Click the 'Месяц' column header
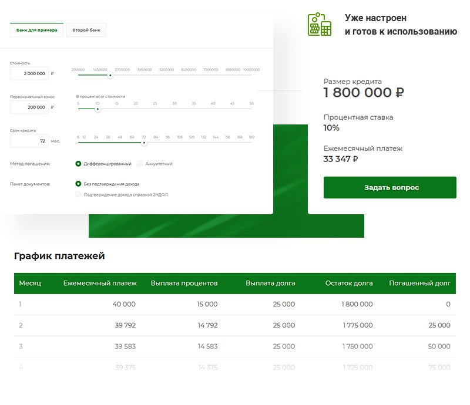Image resolution: width=470 pixels, height=405 pixels. [30, 283]
